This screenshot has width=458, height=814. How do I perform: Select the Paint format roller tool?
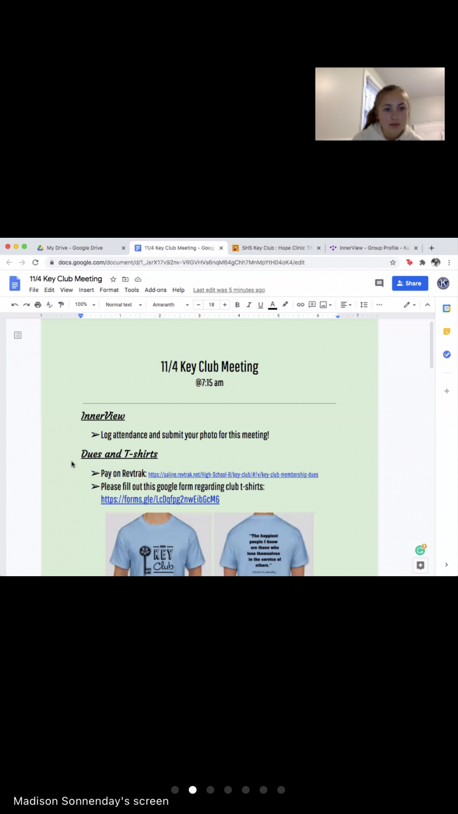(x=61, y=305)
